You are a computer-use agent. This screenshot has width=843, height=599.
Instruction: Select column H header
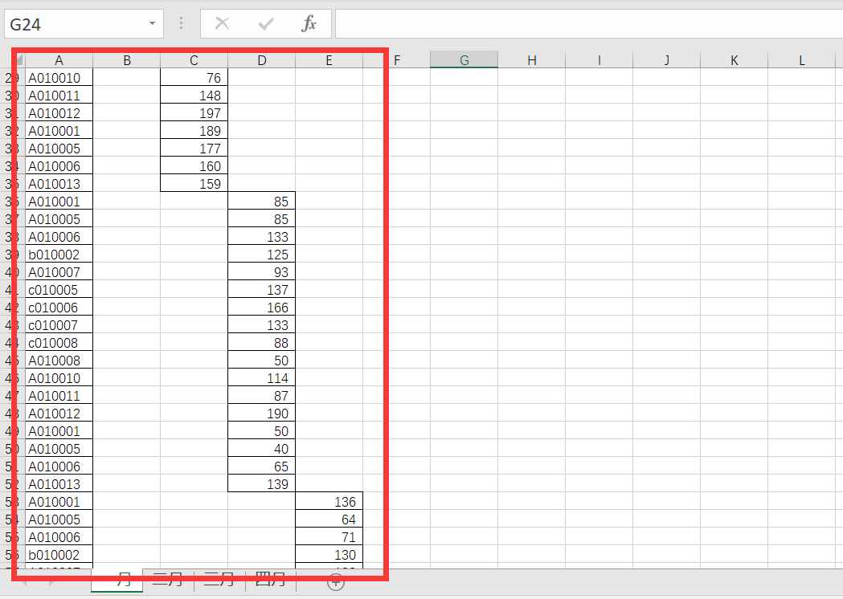(532, 60)
